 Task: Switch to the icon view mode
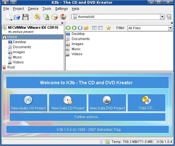[94, 28]
